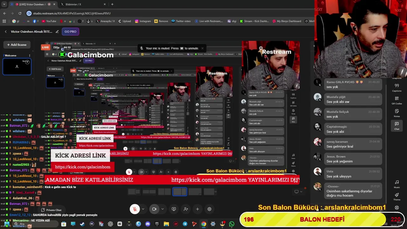Open the Captions panel
The image size is (407, 229).
(397, 87)
